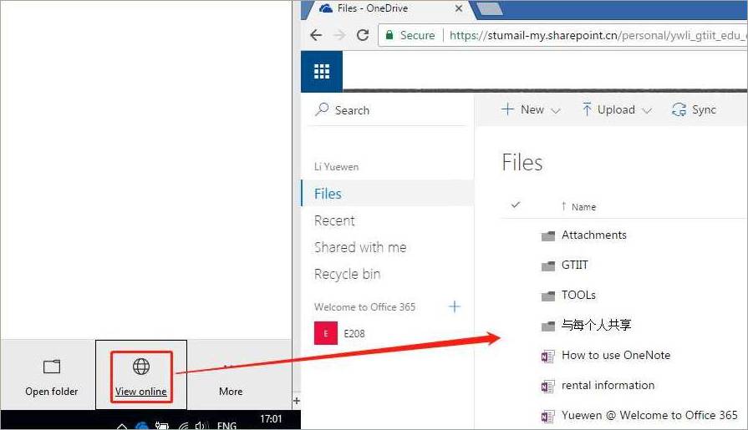Click the 与每个人共享 folder icon

[548, 326]
